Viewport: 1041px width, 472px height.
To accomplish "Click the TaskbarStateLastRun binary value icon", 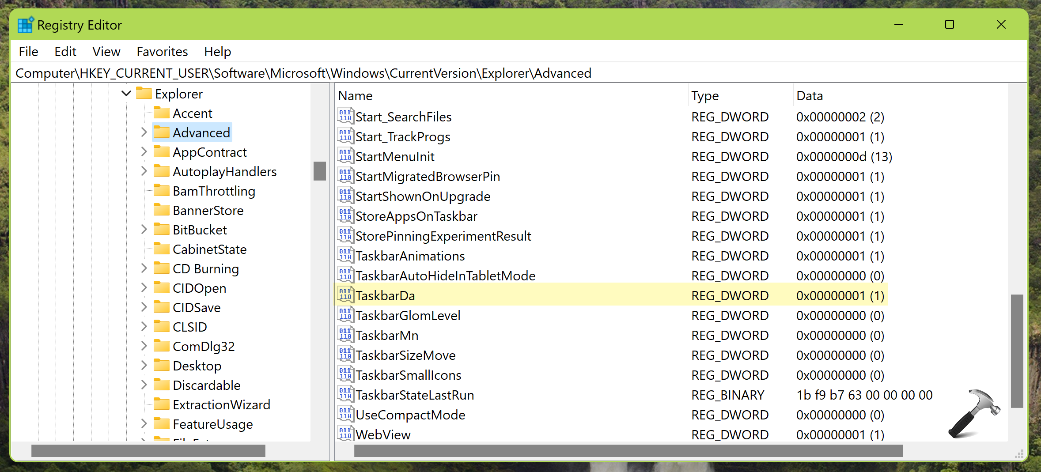I will tap(346, 394).
